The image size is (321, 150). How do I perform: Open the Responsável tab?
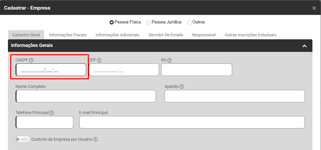click(204, 35)
